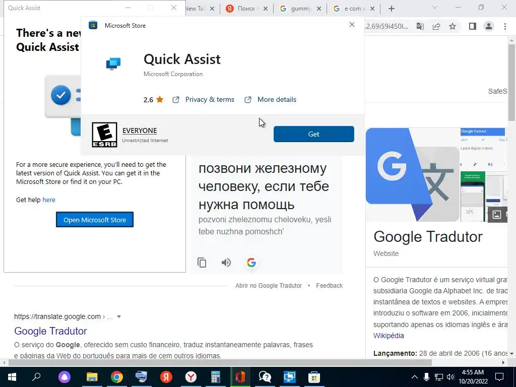Viewport: 516px width, 387px height.
Task: Toggle the Chrome side panel icon
Action: [473, 26]
